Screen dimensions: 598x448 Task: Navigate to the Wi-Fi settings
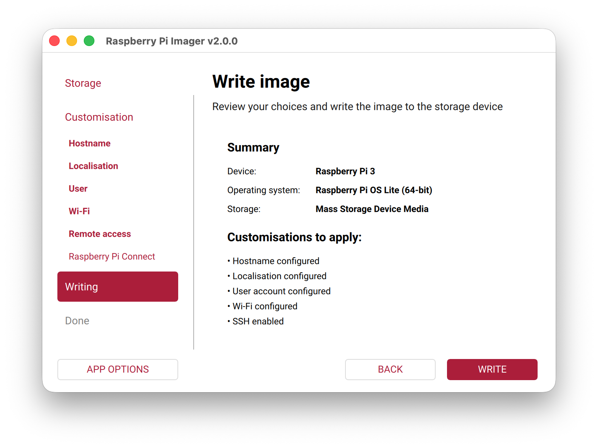(79, 211)
